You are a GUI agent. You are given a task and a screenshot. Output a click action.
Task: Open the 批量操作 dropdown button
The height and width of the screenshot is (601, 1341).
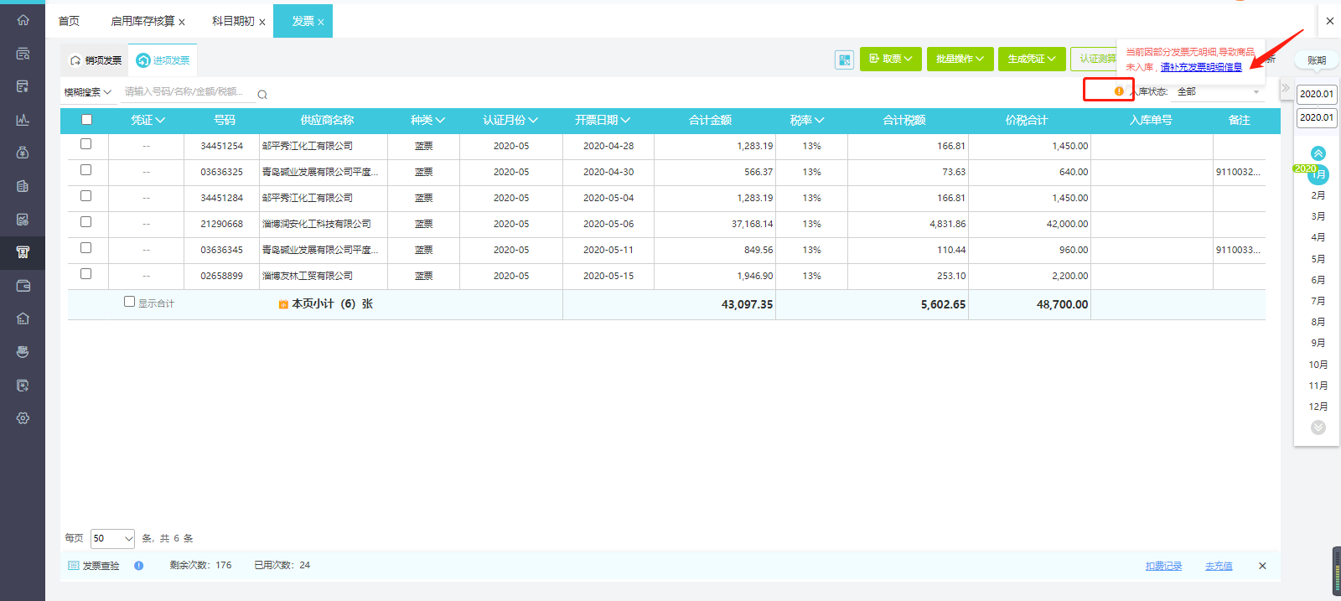click(960, 59)
